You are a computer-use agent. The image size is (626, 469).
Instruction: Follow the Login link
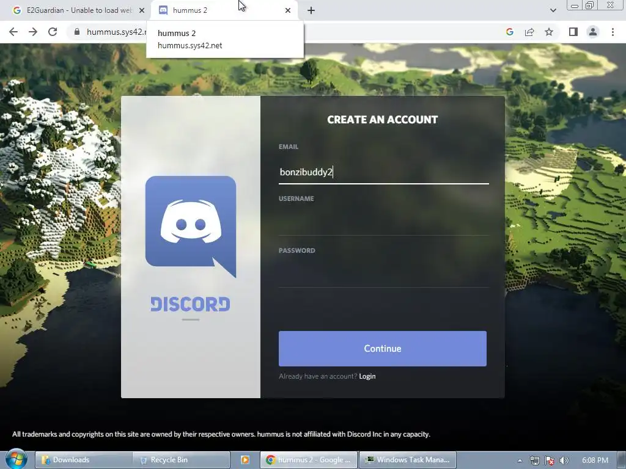367,376
